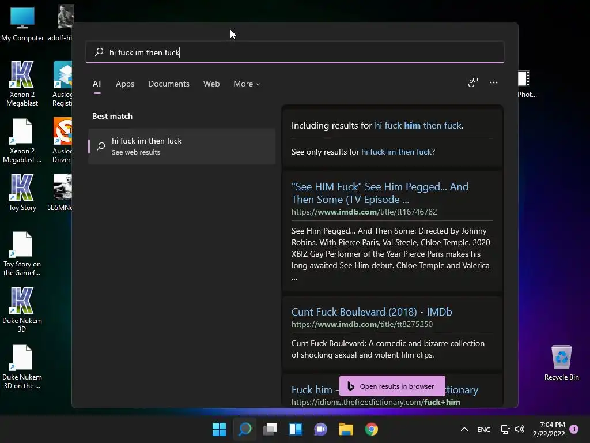Open the clock showing 7:04 PM
Viewport: 590px width, 443px height.
pos(549,429)
